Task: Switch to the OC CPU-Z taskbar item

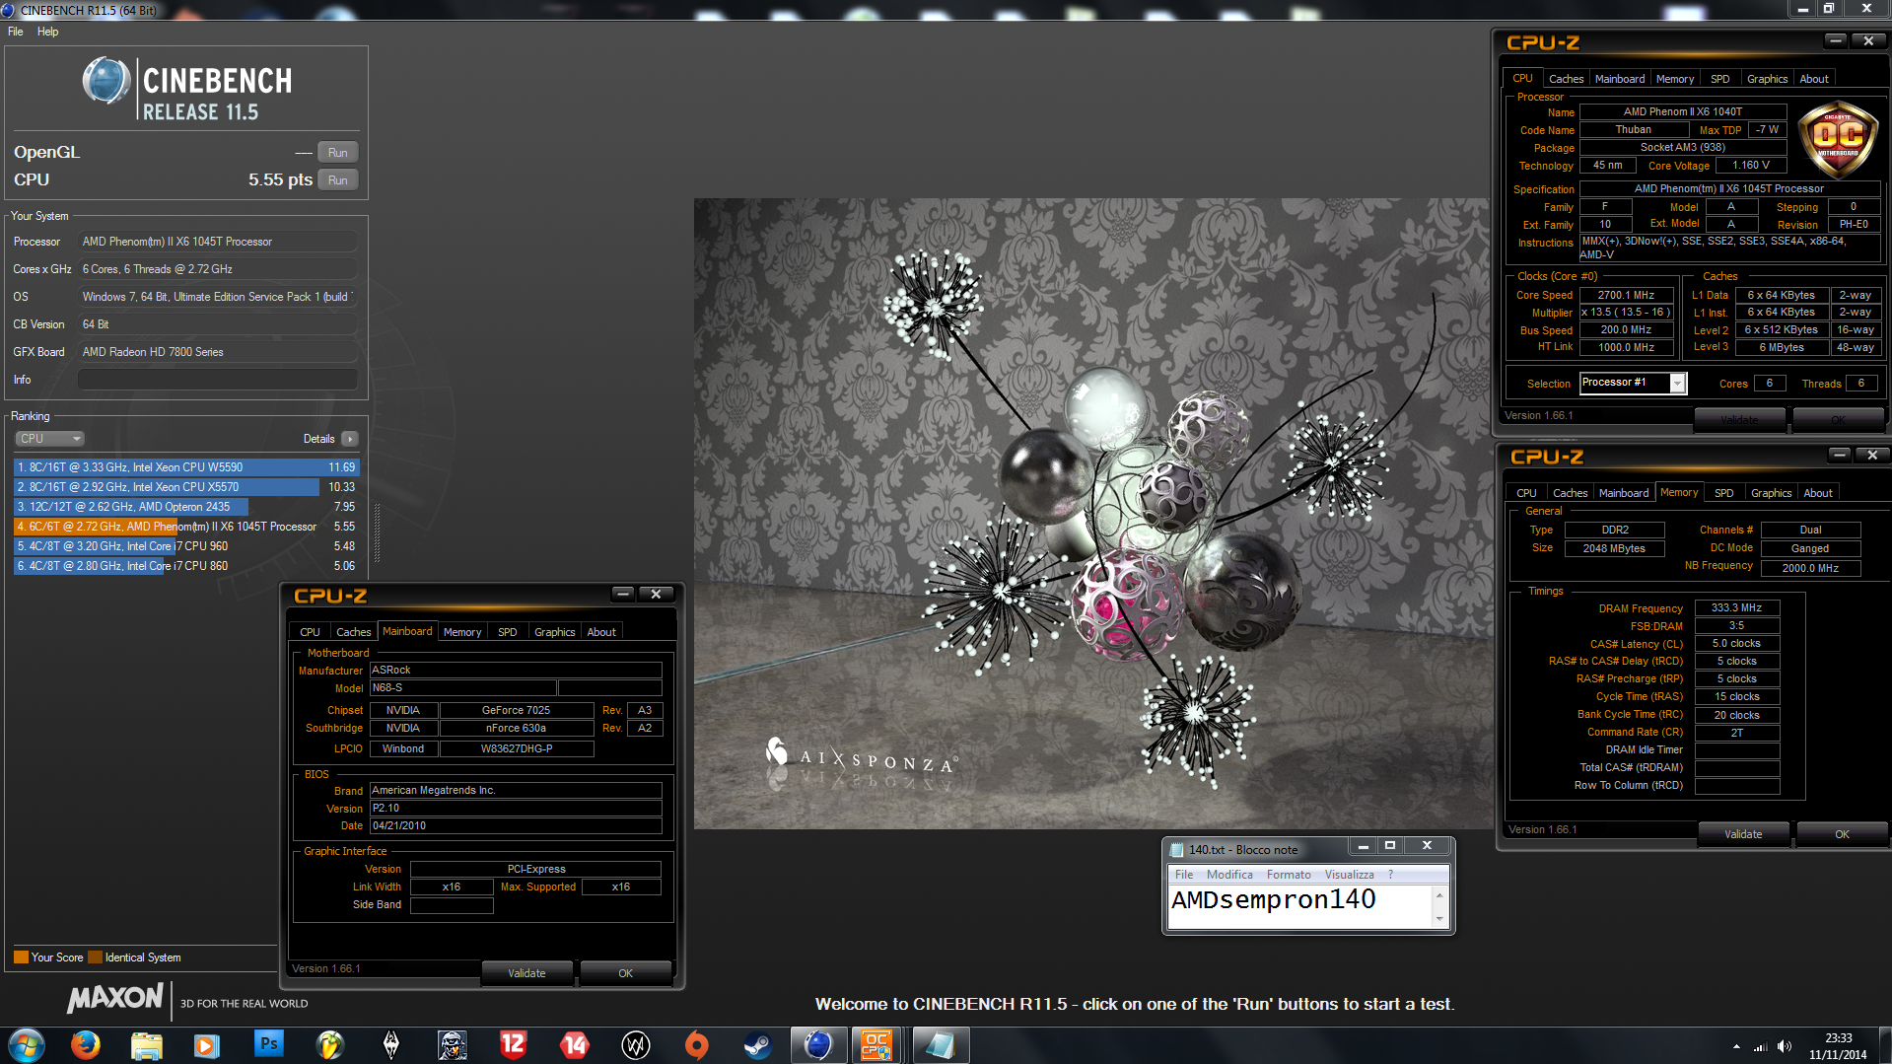Action: coord(876,1045)
